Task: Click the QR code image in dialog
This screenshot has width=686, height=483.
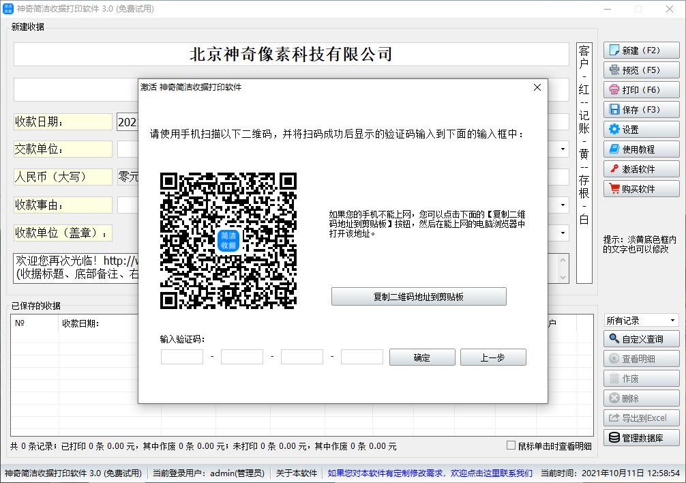Action: coord(228,241)
